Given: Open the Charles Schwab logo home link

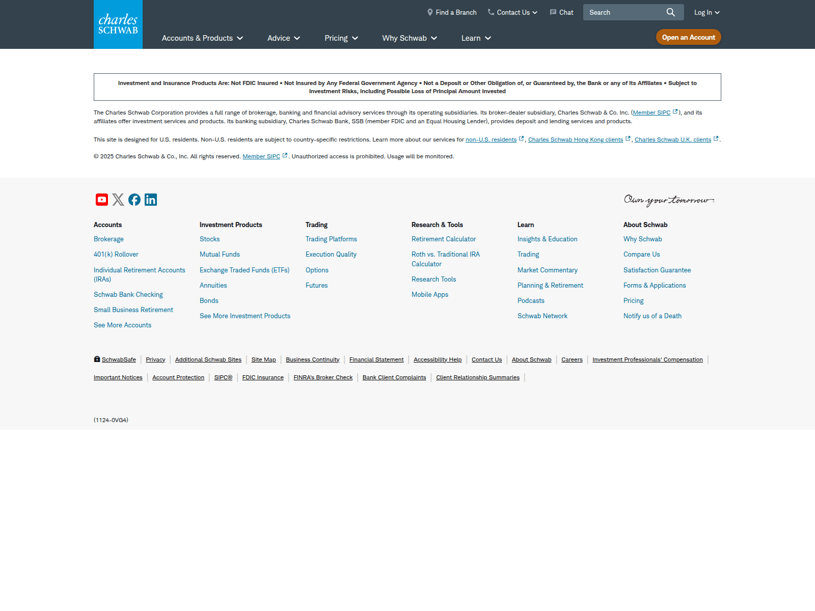Looking at the screenshot, I should 118,24.
